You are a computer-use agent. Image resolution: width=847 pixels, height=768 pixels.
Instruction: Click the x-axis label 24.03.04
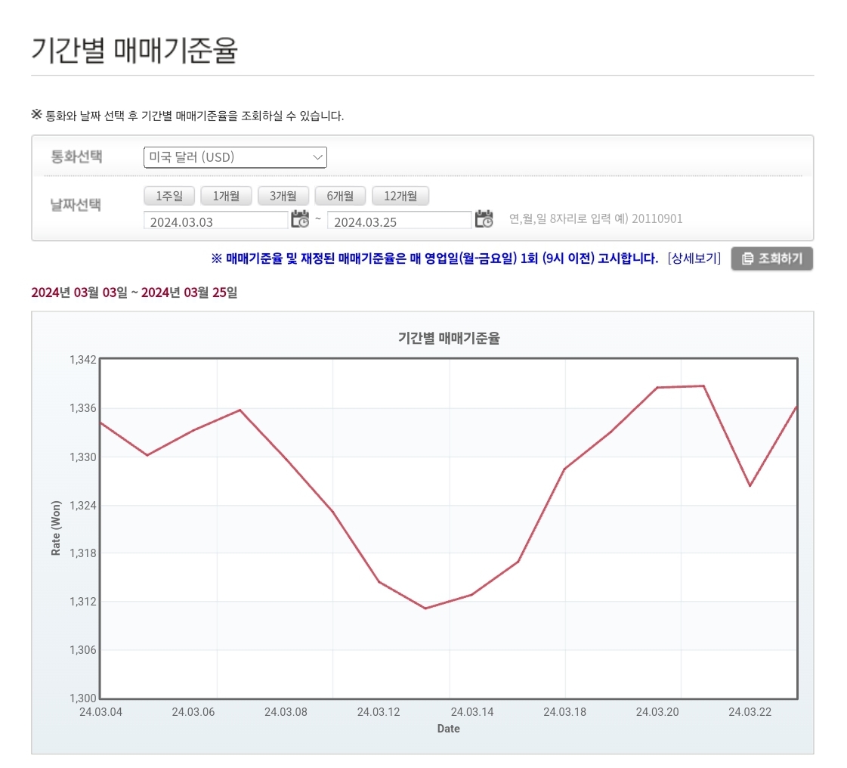point(101,712)
